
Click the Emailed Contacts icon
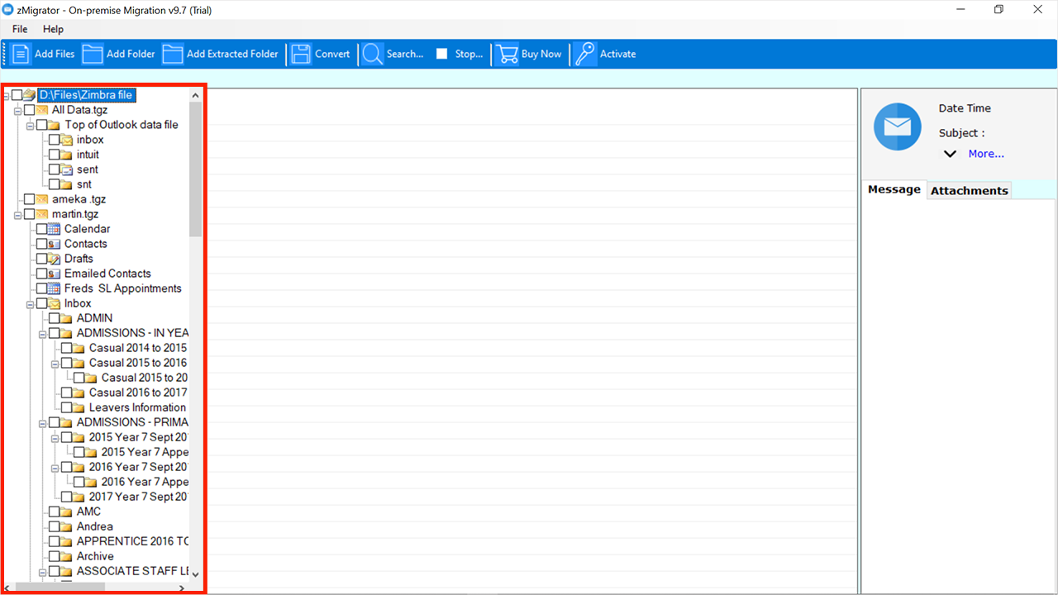[x=55, y=274]
